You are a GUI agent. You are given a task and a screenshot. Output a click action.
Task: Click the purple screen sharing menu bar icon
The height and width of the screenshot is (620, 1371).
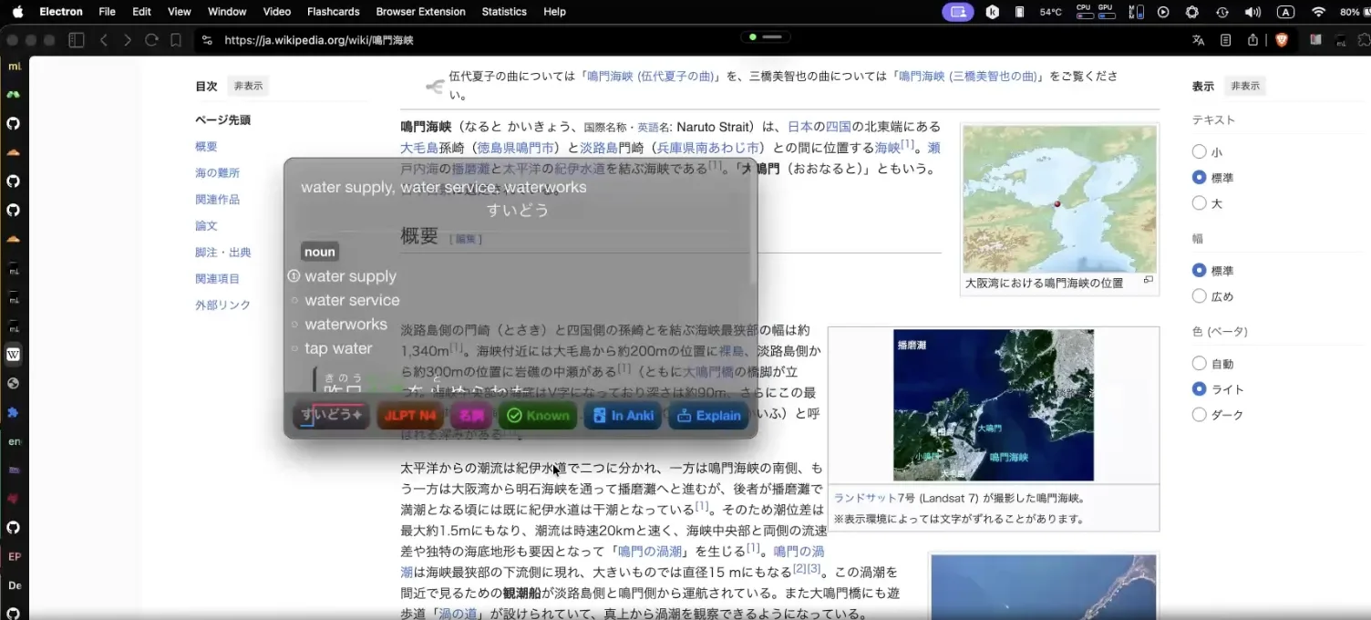957,12
